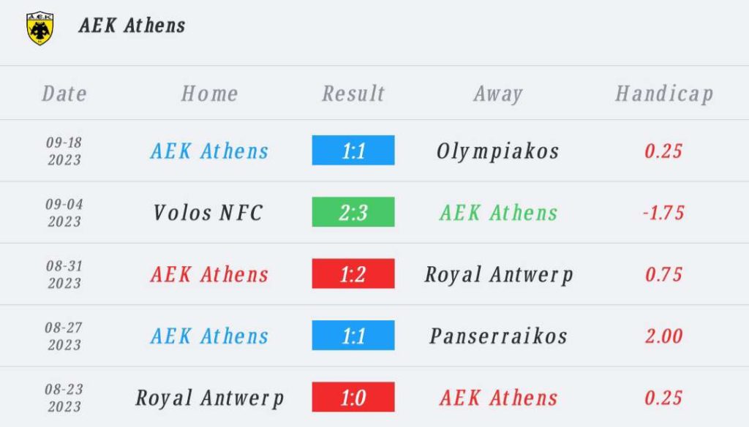749x427 pixels.
Task: Select the Date column header
Action: 64,94
